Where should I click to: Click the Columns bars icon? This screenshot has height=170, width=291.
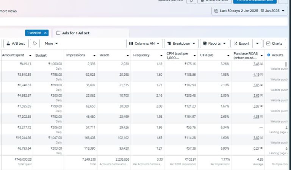point(131,44)
